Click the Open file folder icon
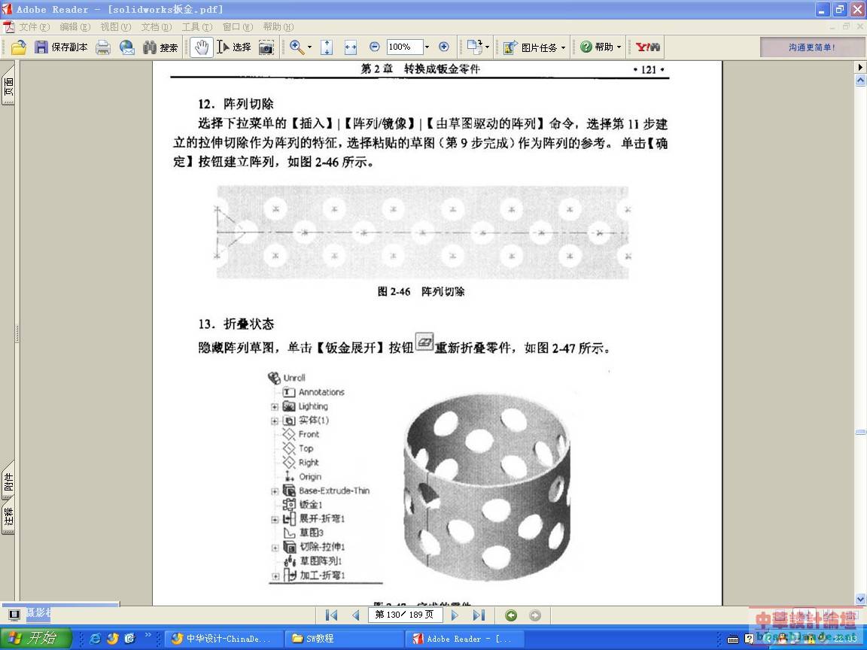Viewport: 867px width, 650px height. [18, 47]
